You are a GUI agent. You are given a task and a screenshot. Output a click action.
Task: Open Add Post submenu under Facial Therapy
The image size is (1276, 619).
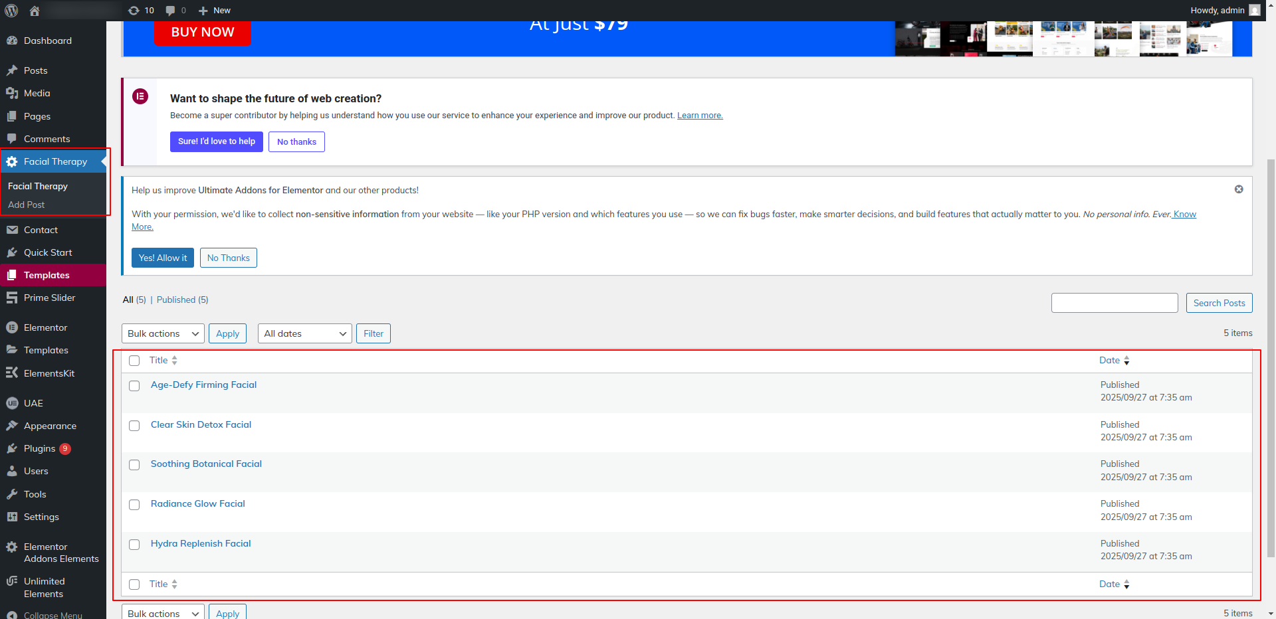coord(27,205)
